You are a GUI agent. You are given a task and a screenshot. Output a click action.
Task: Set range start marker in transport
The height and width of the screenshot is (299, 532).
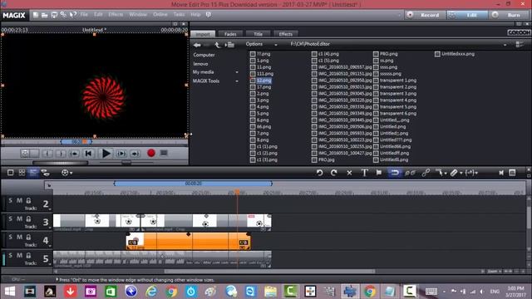[x=47, y=154]
